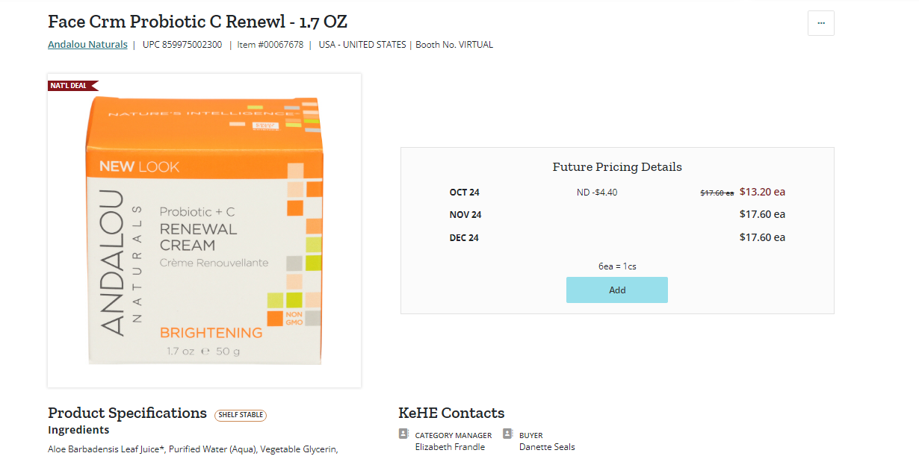This screenshot has height=456, width=919.
Task: Open the Andalou Naturals brand link
Action: click(x=87, y=45)
